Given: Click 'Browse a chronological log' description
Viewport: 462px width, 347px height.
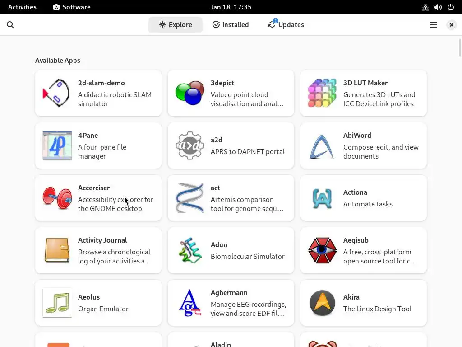Looking at the screenshot, I should pos(115,257).
